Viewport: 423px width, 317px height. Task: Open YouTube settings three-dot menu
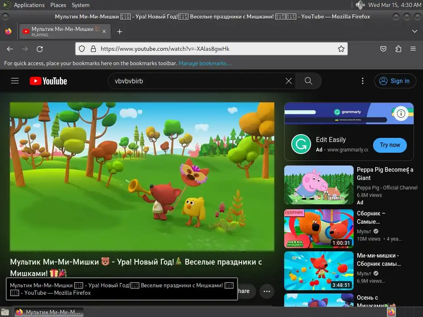coord(363,81)
